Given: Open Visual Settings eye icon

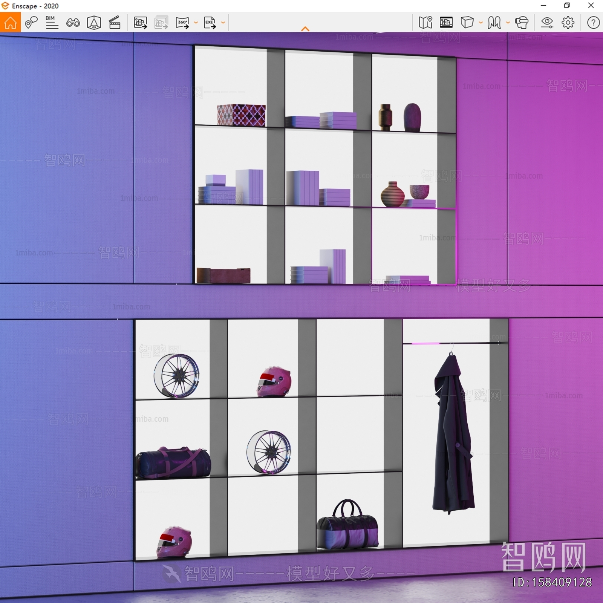Looking at the screenshot, I should (547, 23).
